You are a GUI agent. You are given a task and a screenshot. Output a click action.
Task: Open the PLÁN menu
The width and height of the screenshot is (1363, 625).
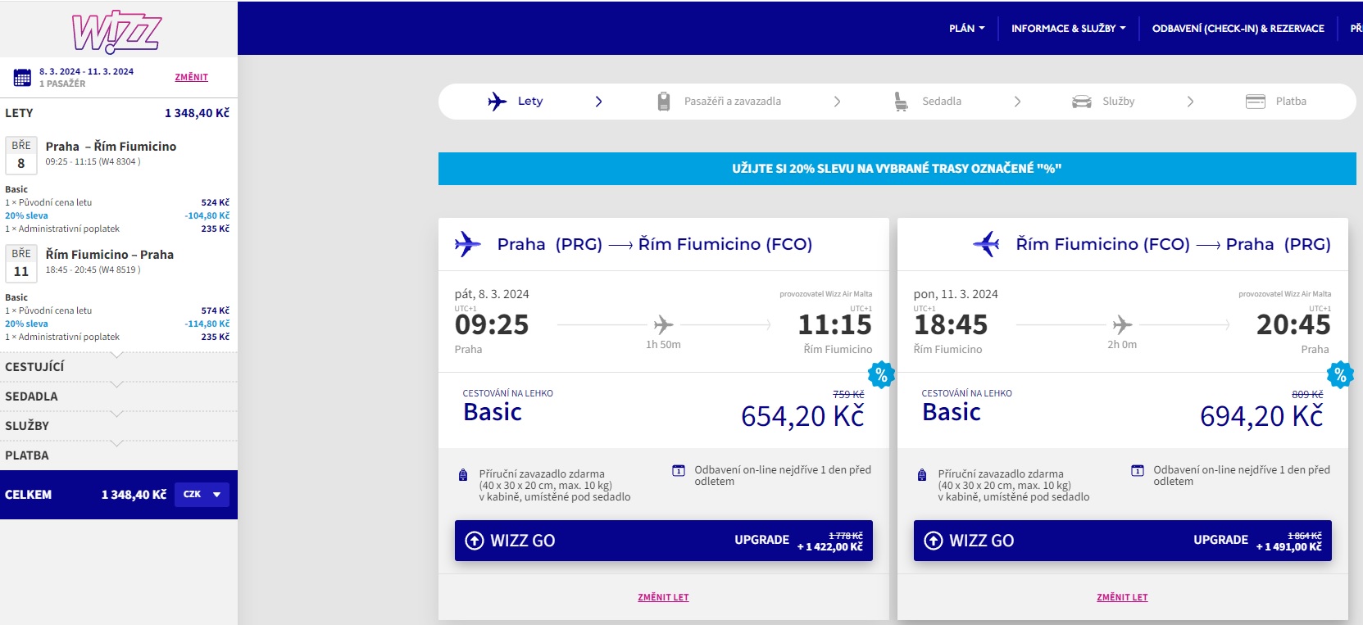(967, 28)
